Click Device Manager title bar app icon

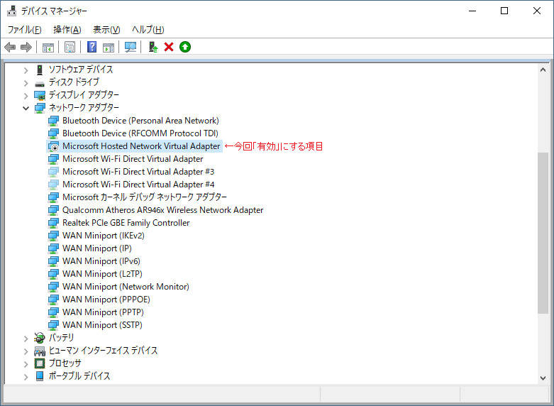point(11,11)
